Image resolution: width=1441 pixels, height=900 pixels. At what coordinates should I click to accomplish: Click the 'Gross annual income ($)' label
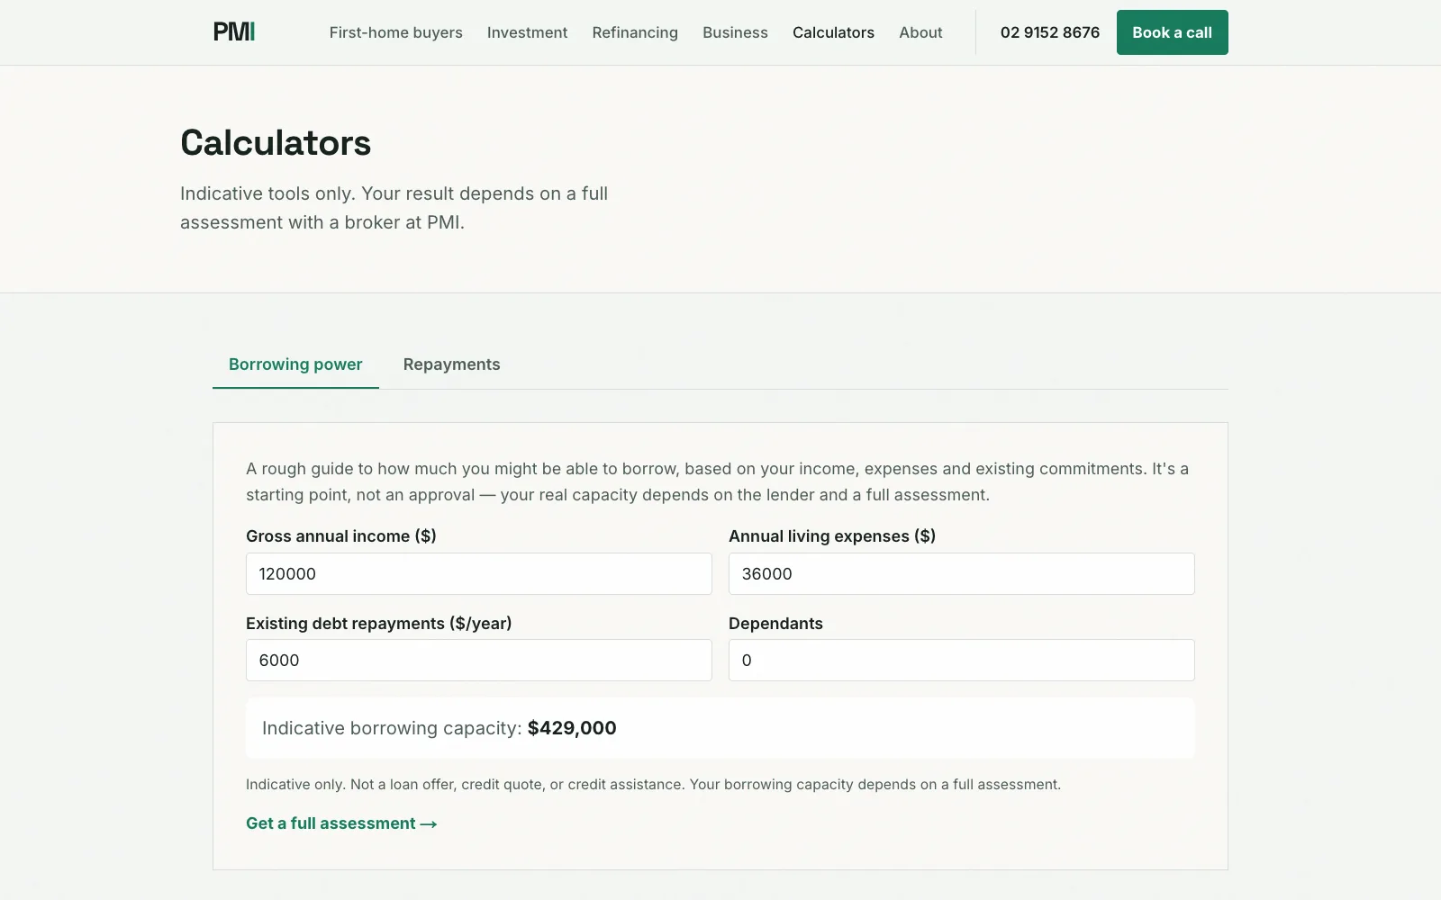coord(341,536)
